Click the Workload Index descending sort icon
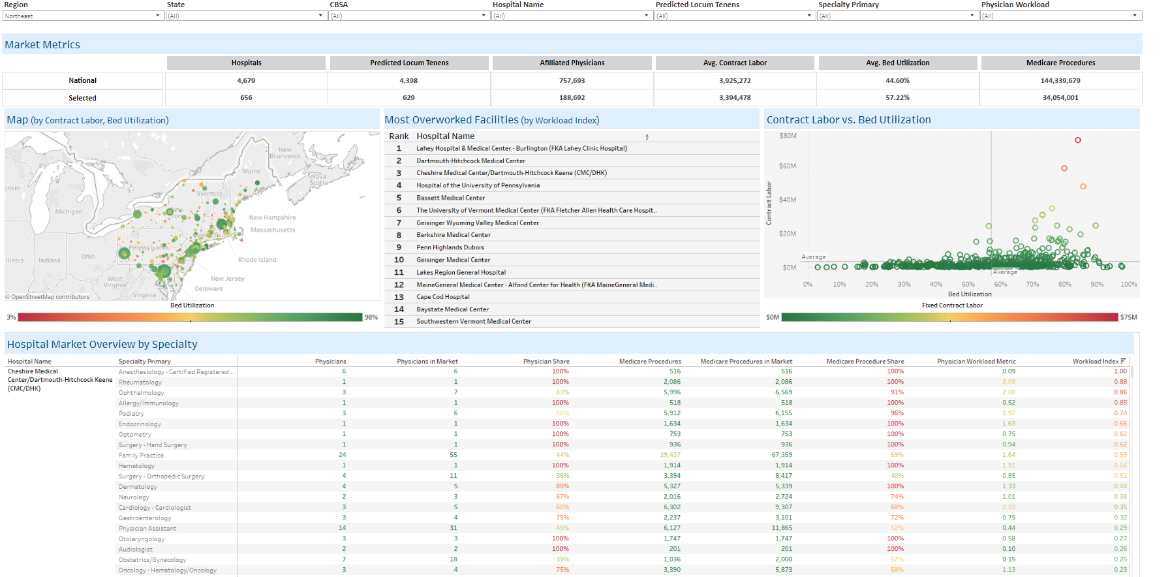The image size is (1170, 577). pyautogui.click(x=1123, y=361)
